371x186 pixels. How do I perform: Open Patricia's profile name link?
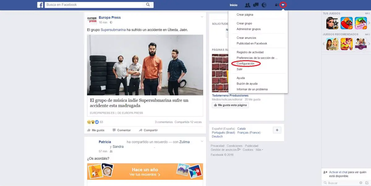pos(105,142)
